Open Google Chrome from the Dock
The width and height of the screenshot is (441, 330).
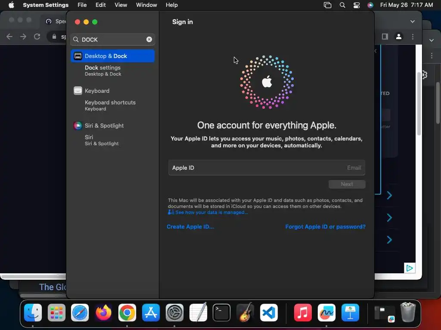127,312
